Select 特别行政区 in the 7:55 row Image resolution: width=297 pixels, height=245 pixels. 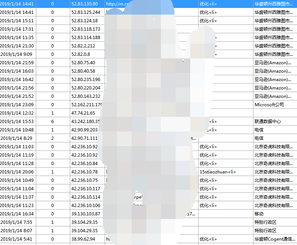266,222
